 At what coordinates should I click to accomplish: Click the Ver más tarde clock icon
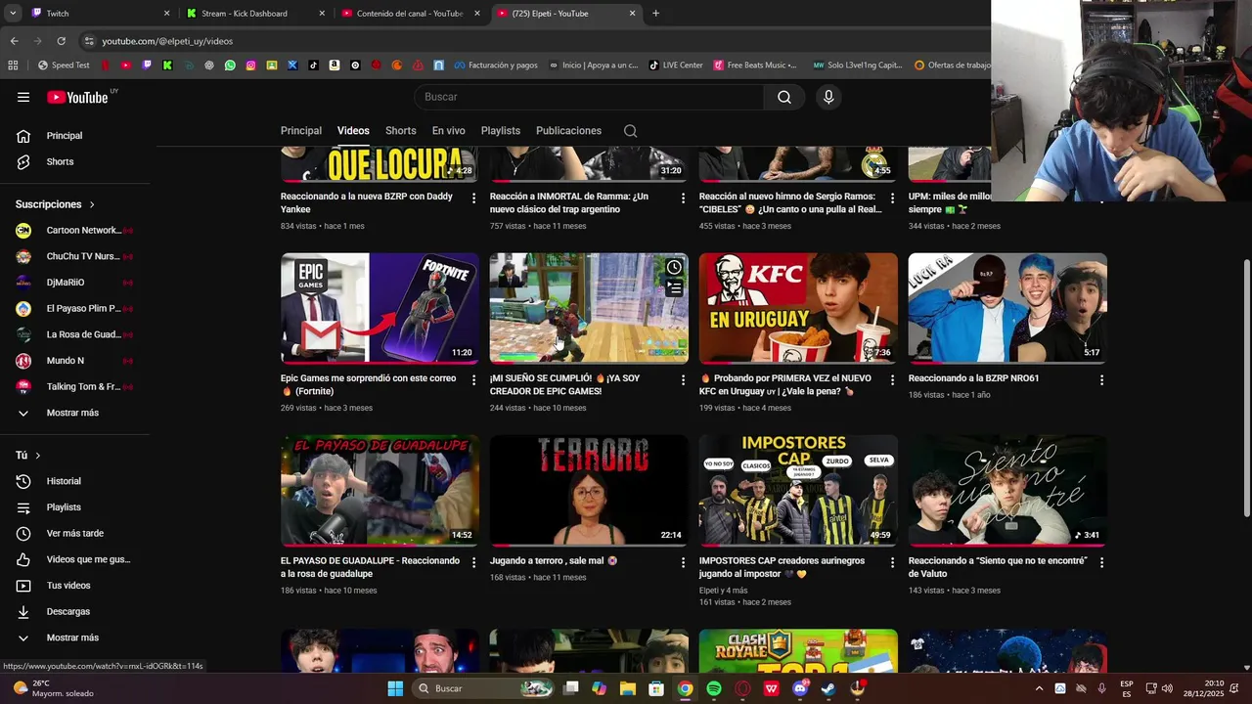point(23,534)
